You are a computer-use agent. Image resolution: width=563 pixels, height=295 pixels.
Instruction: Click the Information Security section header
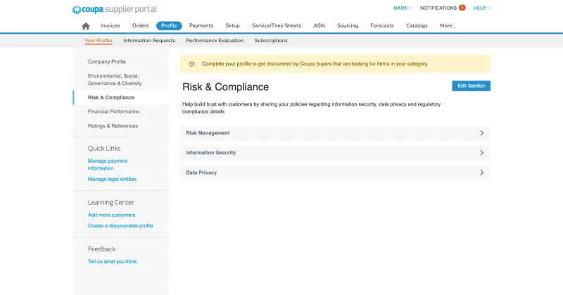(335, 153)
